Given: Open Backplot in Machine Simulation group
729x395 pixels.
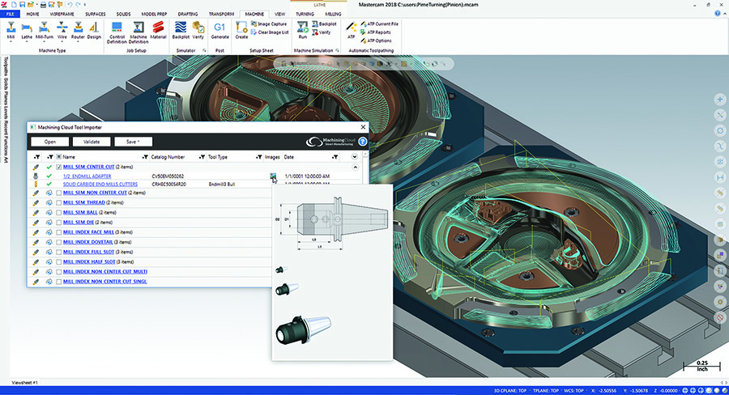Looking at the screenshot, I should (x=324, y=24).
